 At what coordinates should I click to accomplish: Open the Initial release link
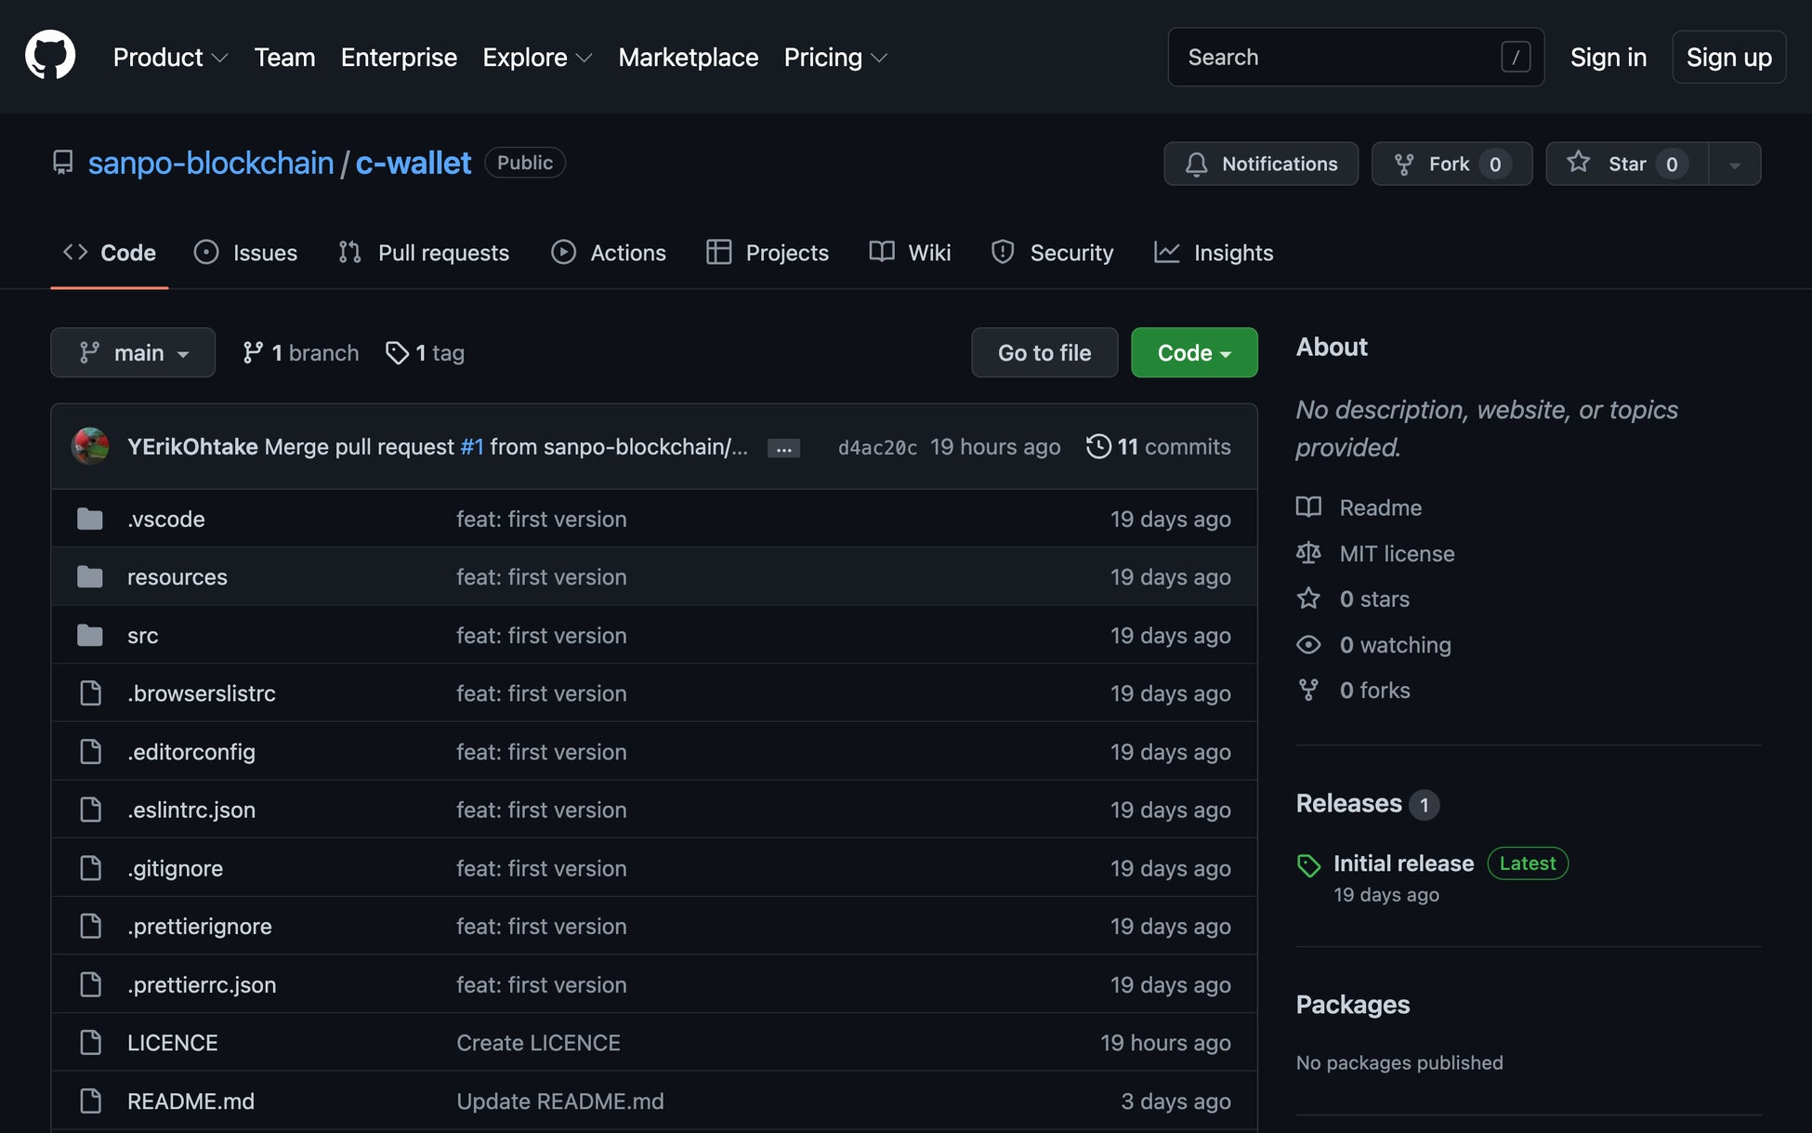tap(1403, 863)
